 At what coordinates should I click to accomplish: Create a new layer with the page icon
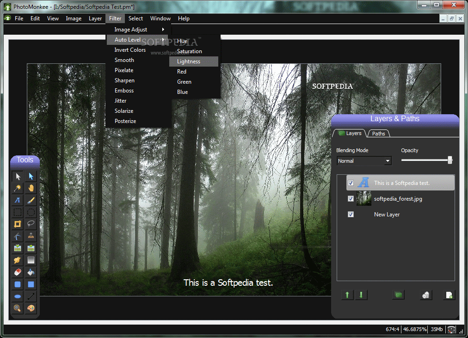tap(449, 295)
